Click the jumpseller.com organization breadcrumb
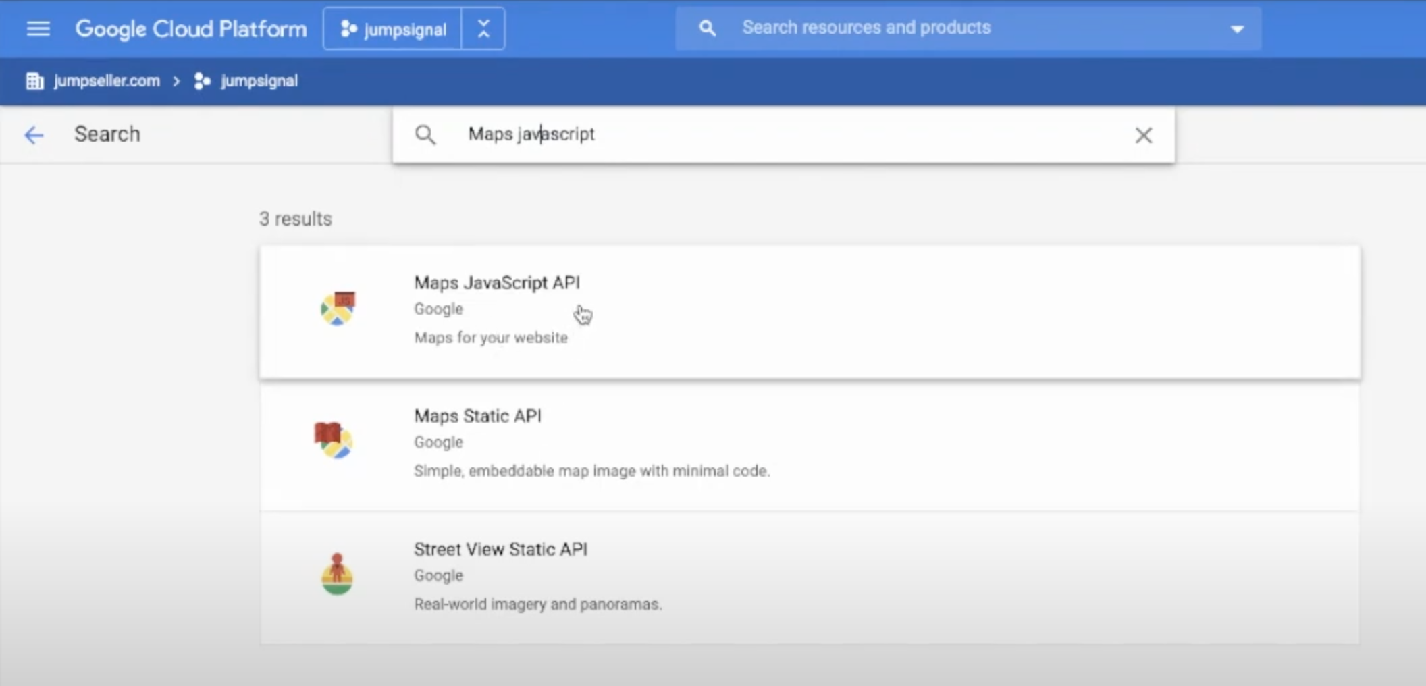This screenshot has height=686, width=1426. coord(107,81)
